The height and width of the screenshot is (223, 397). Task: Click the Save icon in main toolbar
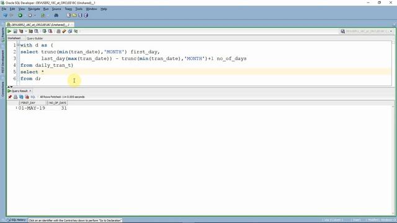[80, 15]
